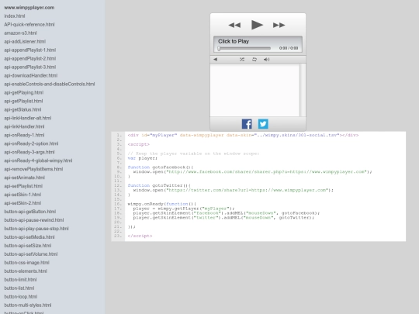Open api-onReady-1.html
419x314 pixels.
point(24,135)
